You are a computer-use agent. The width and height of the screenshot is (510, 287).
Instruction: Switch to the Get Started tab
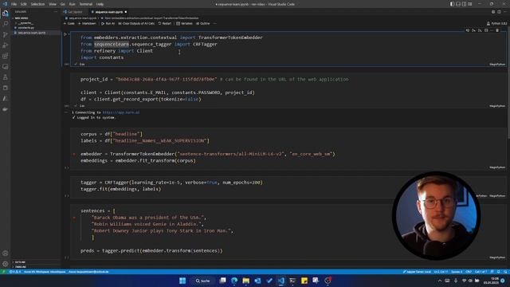pos(75,12)
